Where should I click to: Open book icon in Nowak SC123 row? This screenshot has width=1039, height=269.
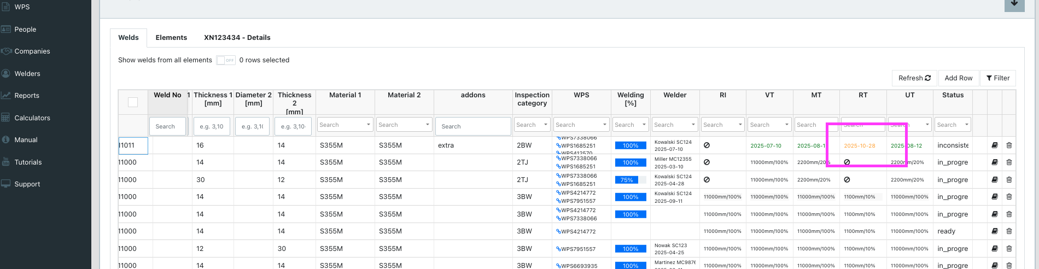995,249
